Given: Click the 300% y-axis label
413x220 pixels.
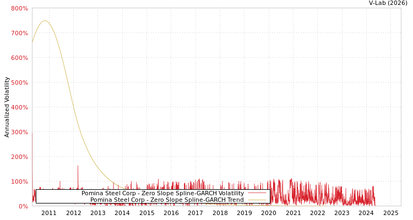Looking at the screenshot, I should [19, 132].
